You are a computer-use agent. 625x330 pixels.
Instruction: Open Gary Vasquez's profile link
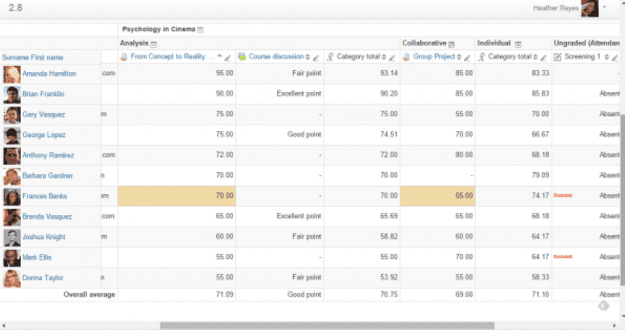point(43,115)
